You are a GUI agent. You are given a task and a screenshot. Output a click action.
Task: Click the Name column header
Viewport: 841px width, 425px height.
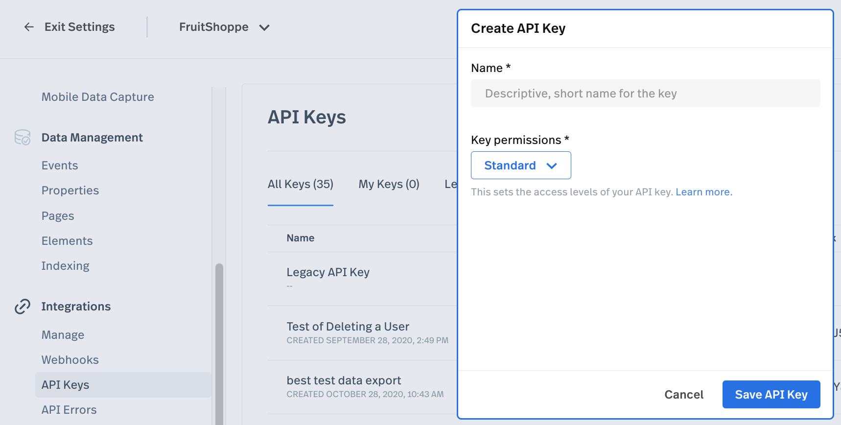click(x=301, y=238)
